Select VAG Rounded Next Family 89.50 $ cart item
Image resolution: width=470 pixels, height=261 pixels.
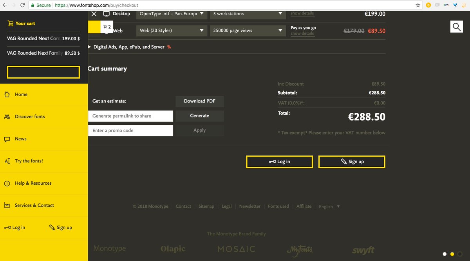(x=43, y=53)
